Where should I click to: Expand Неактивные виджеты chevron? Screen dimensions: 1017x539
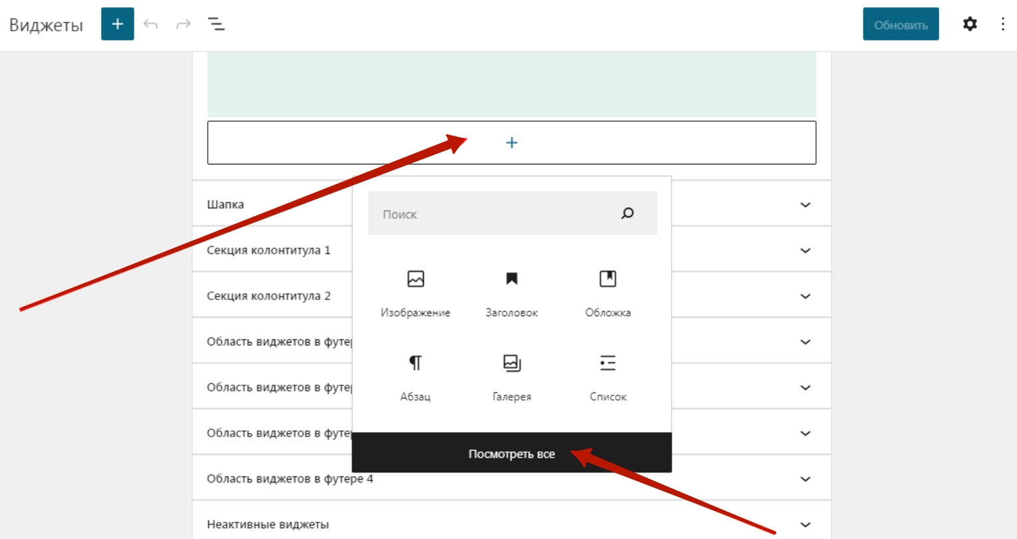(805, 524)
